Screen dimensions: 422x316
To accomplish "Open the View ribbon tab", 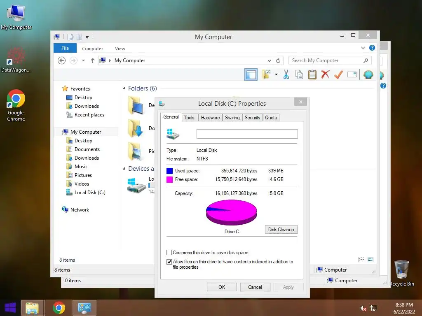I will pyautogui.click(x=120, y=49).
